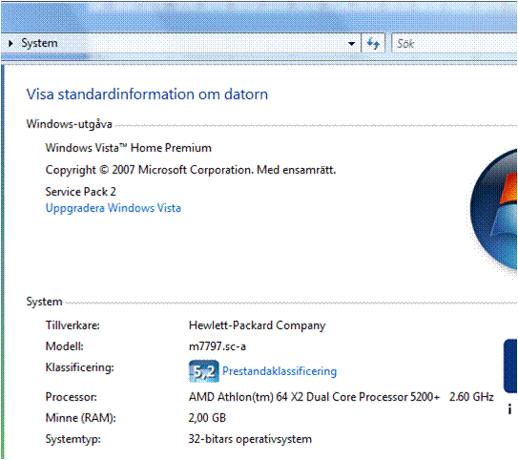Click the Windows Vista orb logo

point(494,211)
